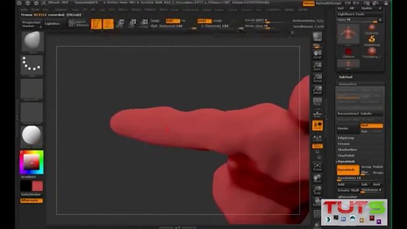This screenshot has width=407, height=229.
Task: Click the large DynaMesh button
Action: [x=348, y=170]
